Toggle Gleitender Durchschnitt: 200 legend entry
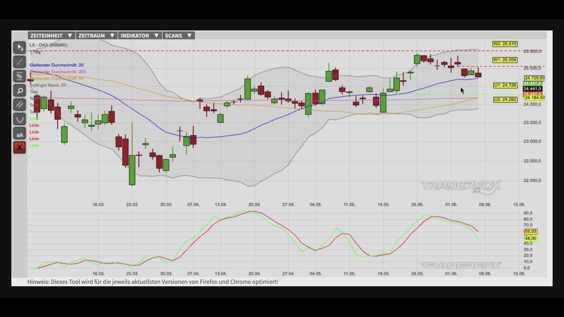Screen dimensions: 564x317 (x=58, y=72)
